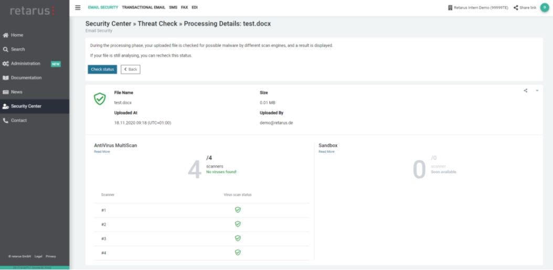This screenshot has height=270, width=553.
Task: Click the user avatar icon
Action: (x=544, y=7)
